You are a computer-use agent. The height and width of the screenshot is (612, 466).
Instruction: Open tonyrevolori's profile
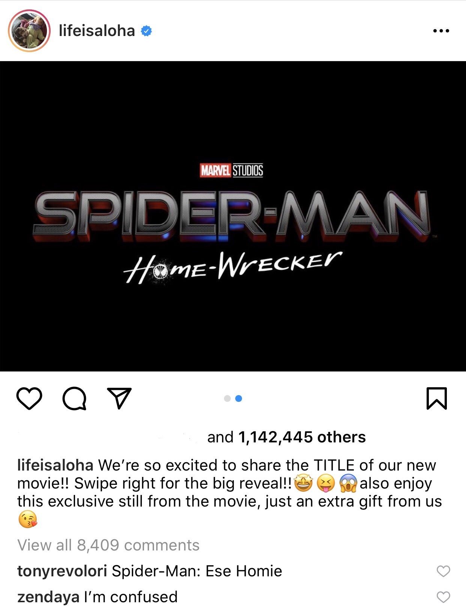[x=62, y=571]
